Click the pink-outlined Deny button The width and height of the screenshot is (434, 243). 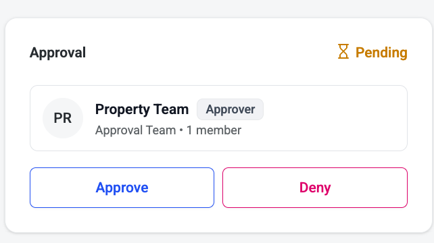pos(315,188)
